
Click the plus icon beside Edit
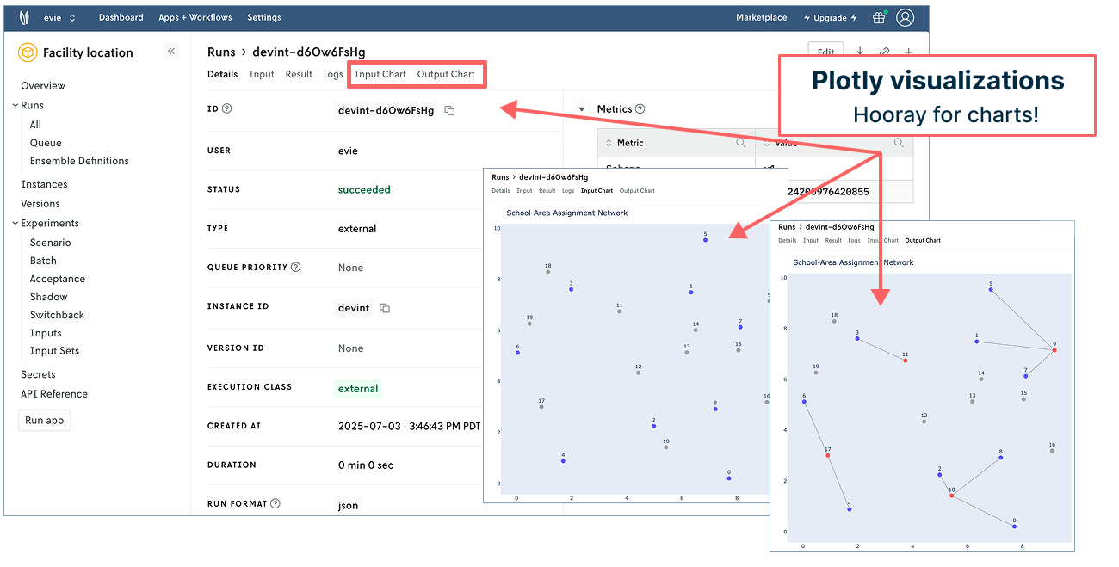click(908, 52)
